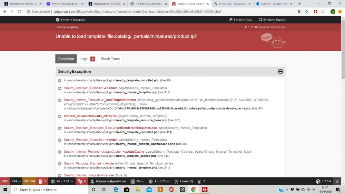The image size is (345, 194).
Task: Click the Non sécurisé site info icon
Action: pyautogui.click(x=28, y=12)
